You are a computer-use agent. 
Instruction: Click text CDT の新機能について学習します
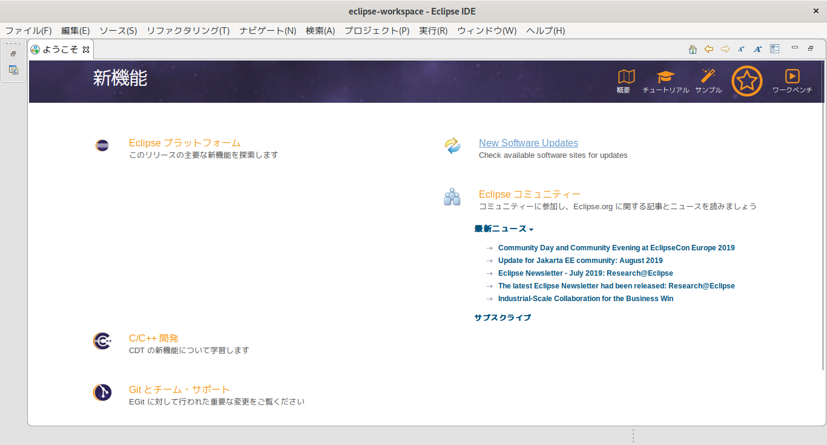click(x=189, y=351)
